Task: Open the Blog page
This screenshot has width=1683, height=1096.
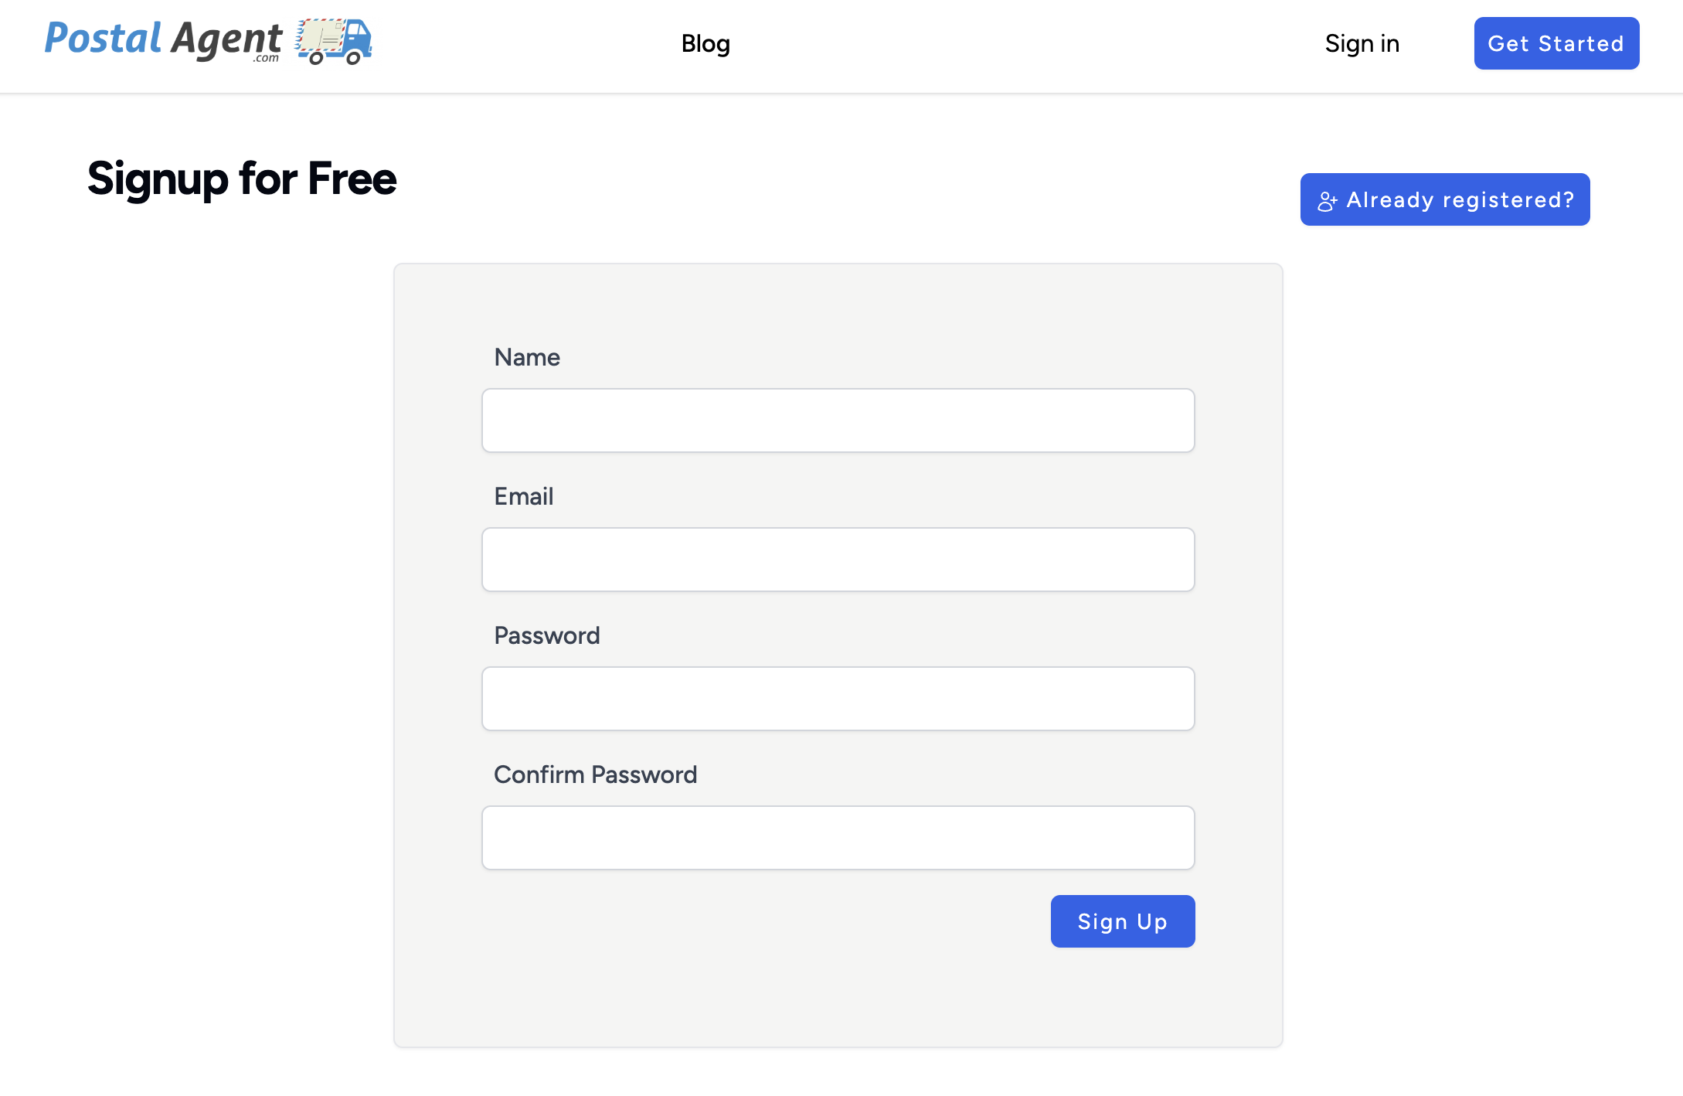Action: (x=705, y=44)
